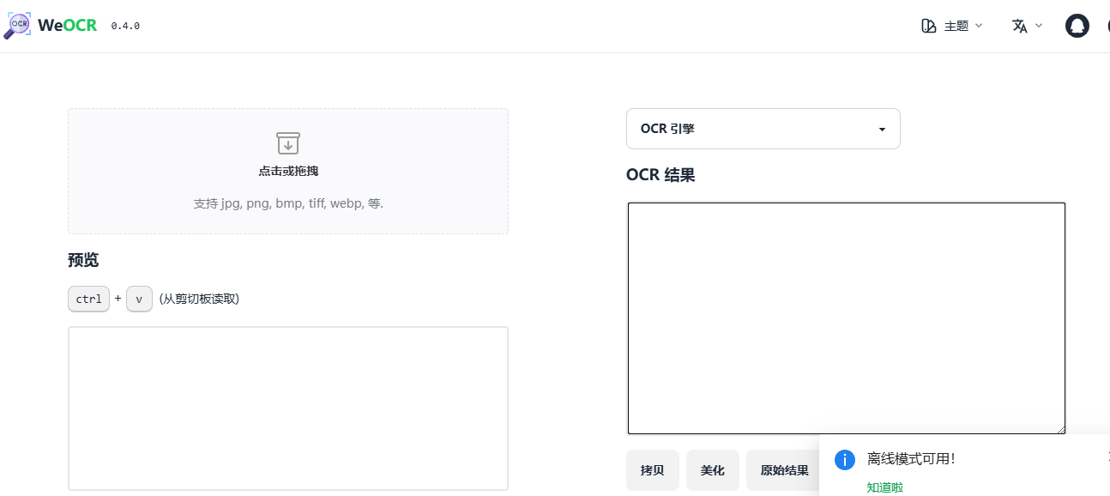Screen dimensions: 1110x496
Task: Open the QQ penguin avatar icon
Action: [1077, 26]
